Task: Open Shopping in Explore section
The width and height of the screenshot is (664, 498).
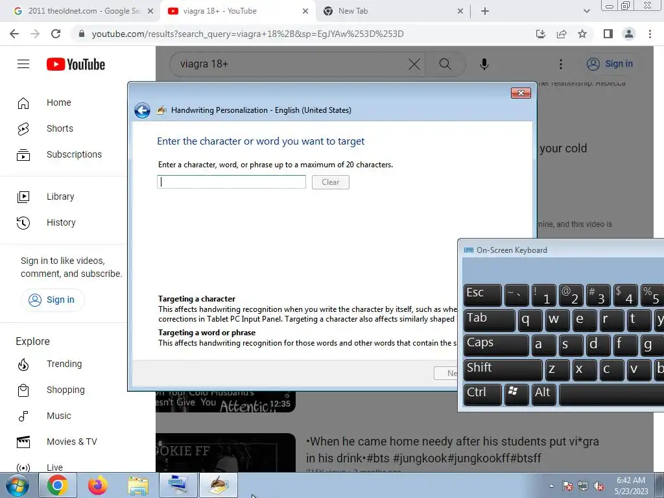Action: (x=65, y=390)
